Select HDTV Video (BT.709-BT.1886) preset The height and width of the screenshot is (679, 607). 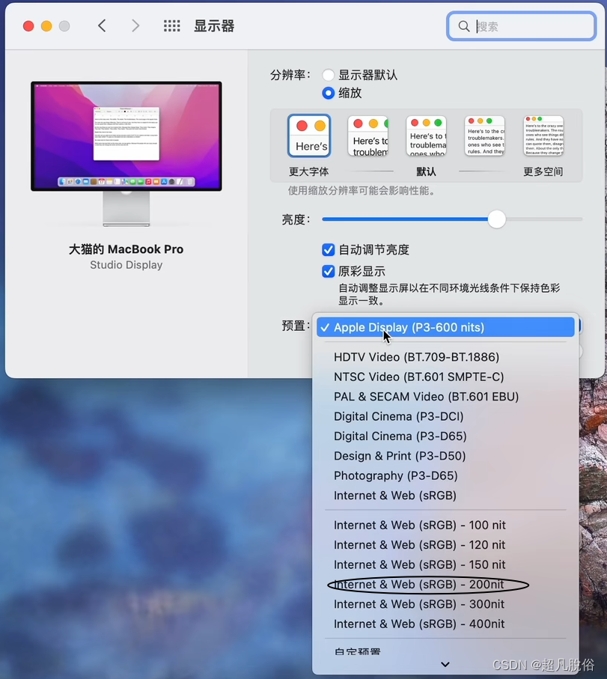pyautogui.click(x=445, y=357)
